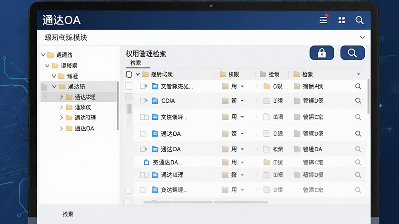
Task: Click the folder icon of the 检索 column header
Action: pos(297,74)
